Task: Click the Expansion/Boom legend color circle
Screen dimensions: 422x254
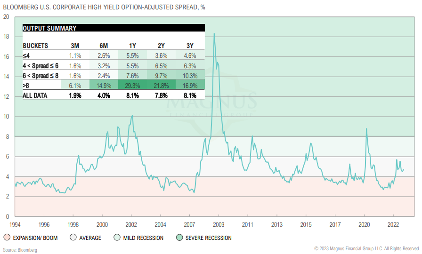Action: tap(7, 238)
